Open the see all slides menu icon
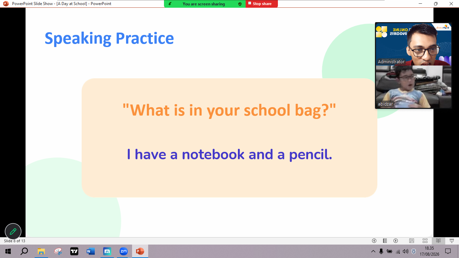The width and height of the screenshot is (459, 258). [385, 241]
